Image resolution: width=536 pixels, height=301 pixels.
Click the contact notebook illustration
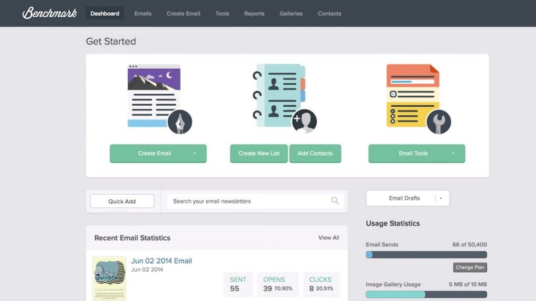(278, 95)
